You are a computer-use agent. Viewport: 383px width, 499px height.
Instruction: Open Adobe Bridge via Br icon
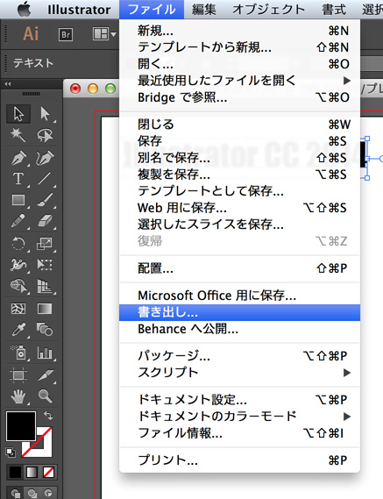pyautogui.click(x=66, y=34)
